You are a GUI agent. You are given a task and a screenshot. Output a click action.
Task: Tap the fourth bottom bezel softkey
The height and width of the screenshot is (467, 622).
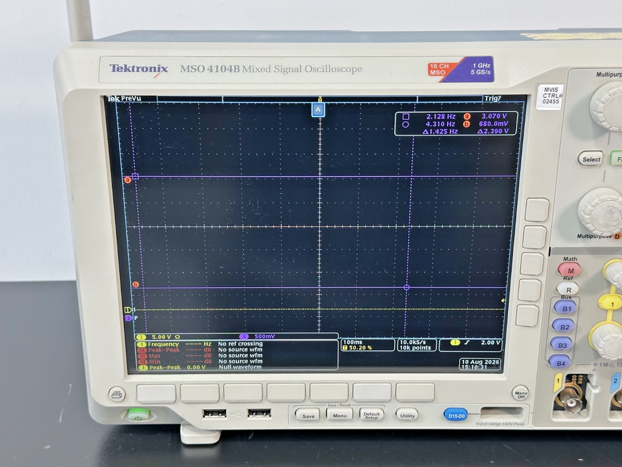[286, 392]
